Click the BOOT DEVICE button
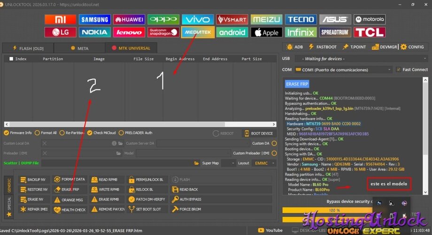Viewport: 432px width, 235px height. 258,133
